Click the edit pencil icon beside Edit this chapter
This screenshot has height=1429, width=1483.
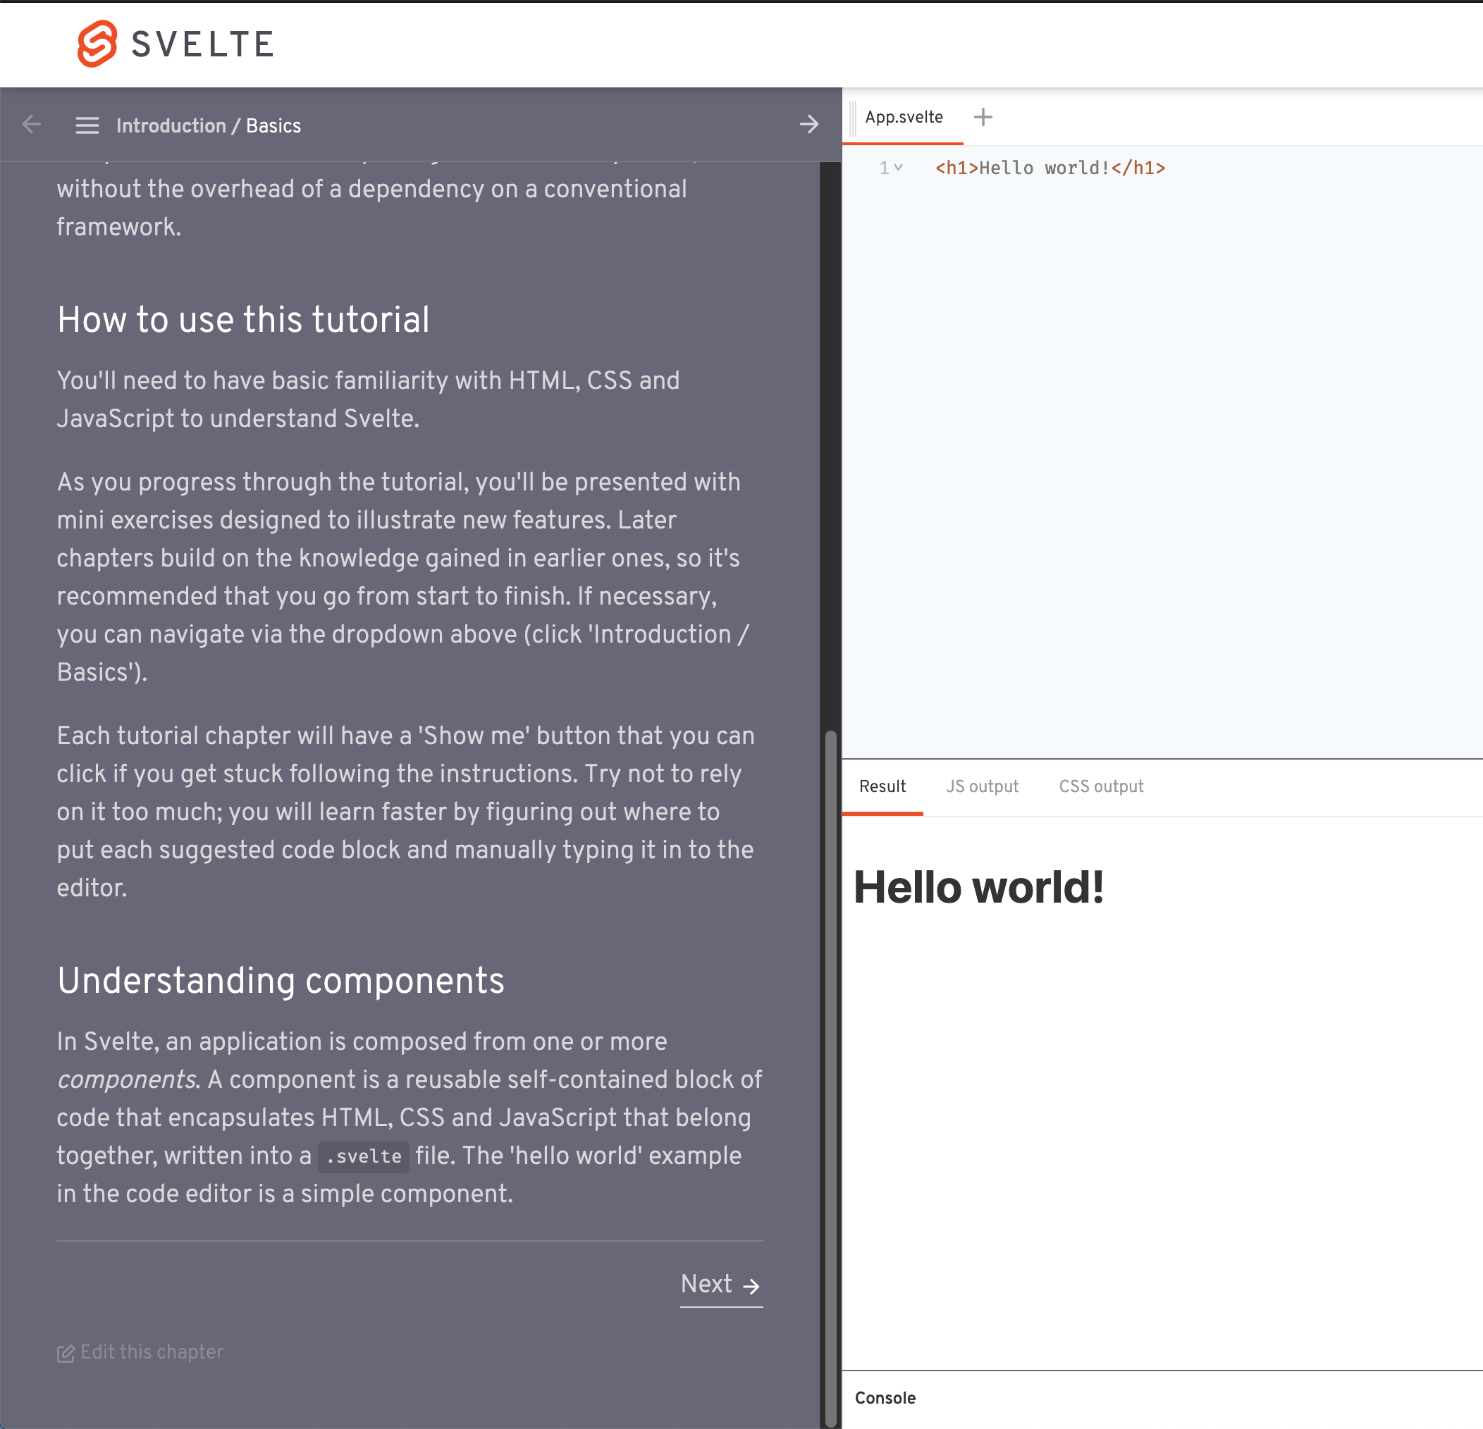[x=66, y=1353]
